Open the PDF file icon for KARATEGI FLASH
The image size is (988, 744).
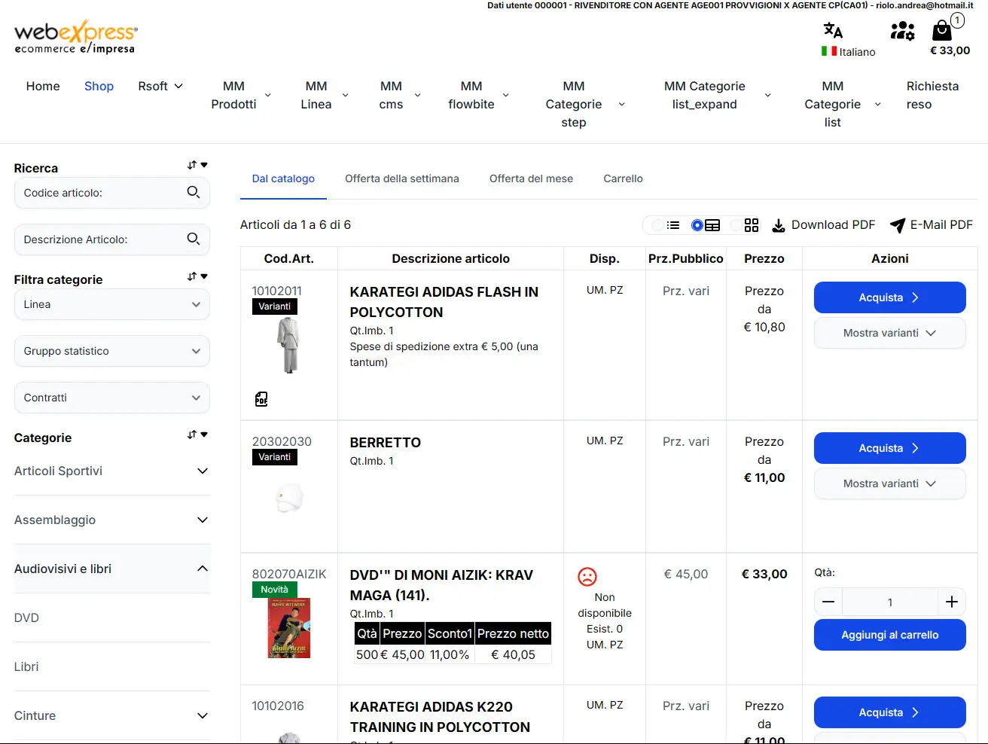(261, 399)
